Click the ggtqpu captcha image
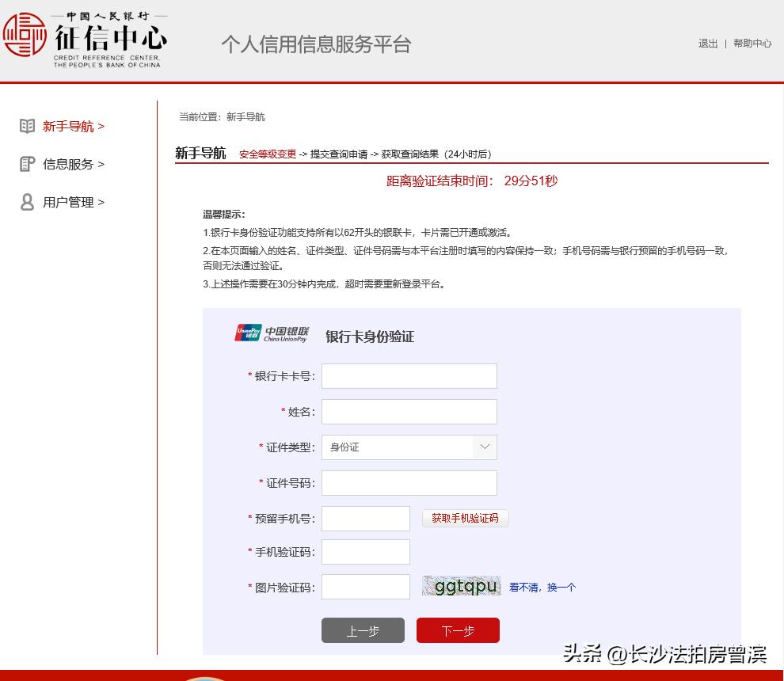The image size is (784, 681). pos(462,586)
